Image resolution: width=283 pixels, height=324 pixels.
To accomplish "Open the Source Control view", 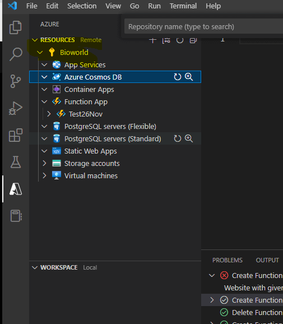I will pyautogui.click(x=16, y=81).
